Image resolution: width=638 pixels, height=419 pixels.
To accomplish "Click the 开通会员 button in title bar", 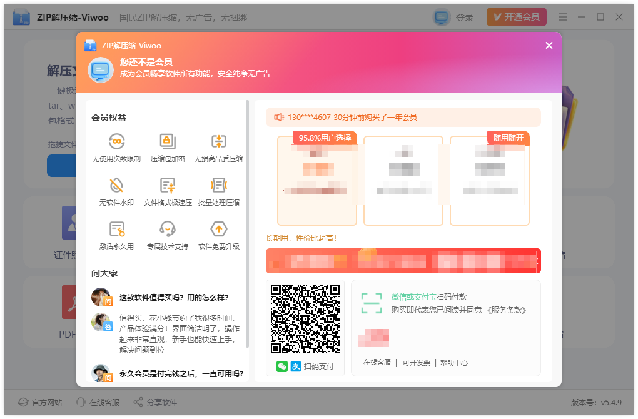I will (x=516, y=17).
